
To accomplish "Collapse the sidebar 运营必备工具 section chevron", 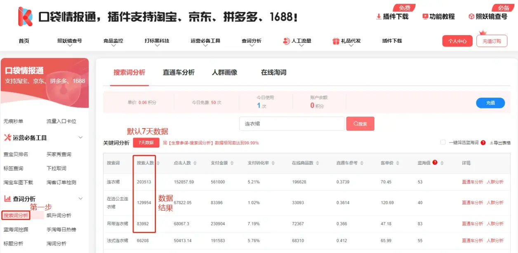I will click(80, 138).
